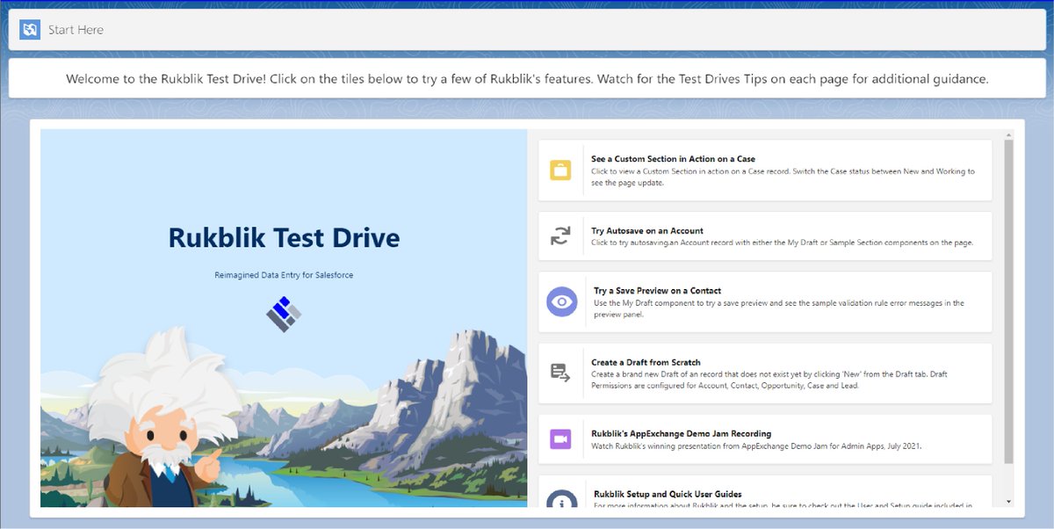Click the scrollbar down arrow in tile list
The width and height of the screenshot is (1054, 529).
pyautogui.click(x=1008, y=502)
